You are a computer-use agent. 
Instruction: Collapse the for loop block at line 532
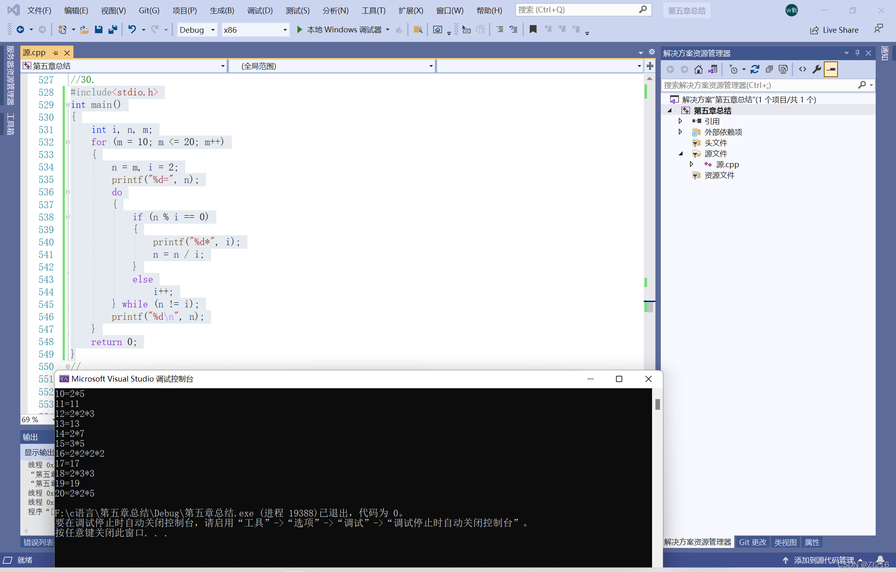68,142
